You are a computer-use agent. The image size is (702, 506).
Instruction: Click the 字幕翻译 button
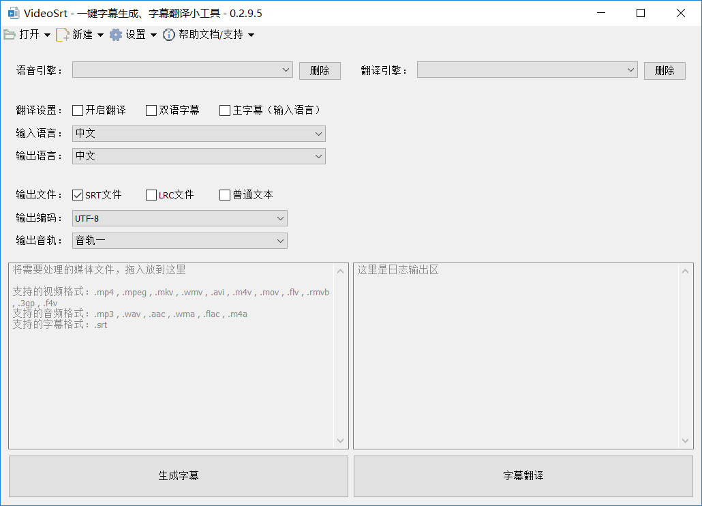click(x=523, y=476)
